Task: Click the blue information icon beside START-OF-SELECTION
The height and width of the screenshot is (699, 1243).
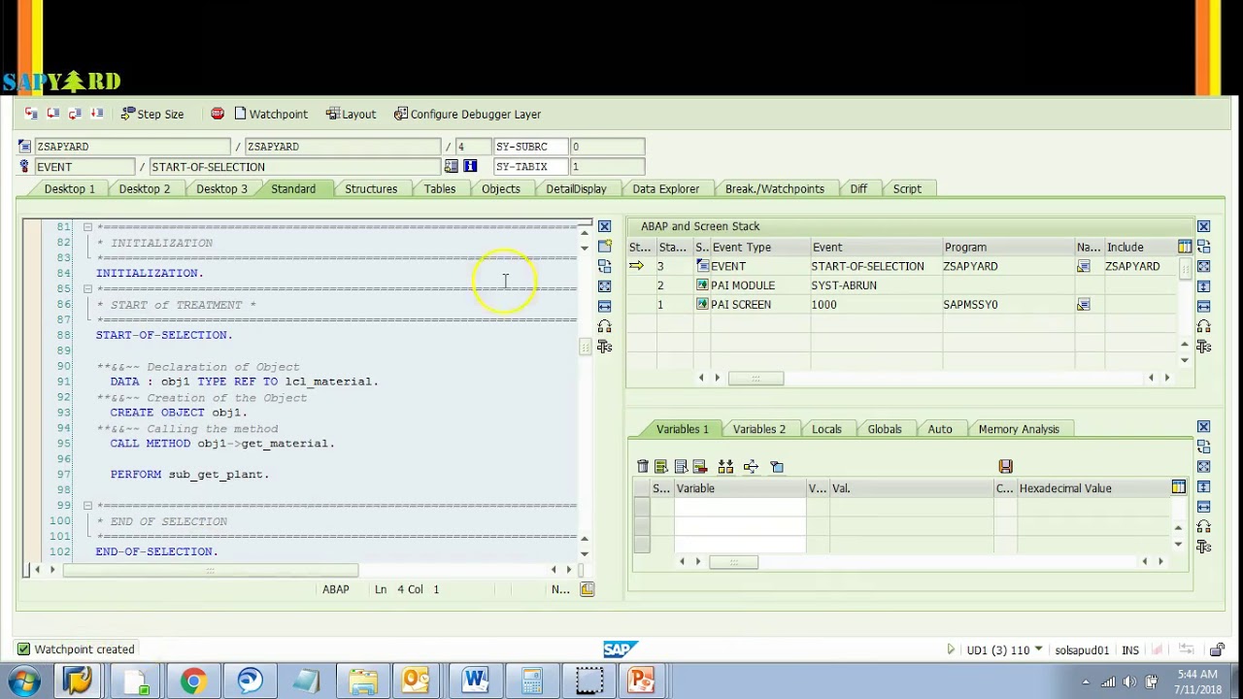Action: click(x=470, y=166)
